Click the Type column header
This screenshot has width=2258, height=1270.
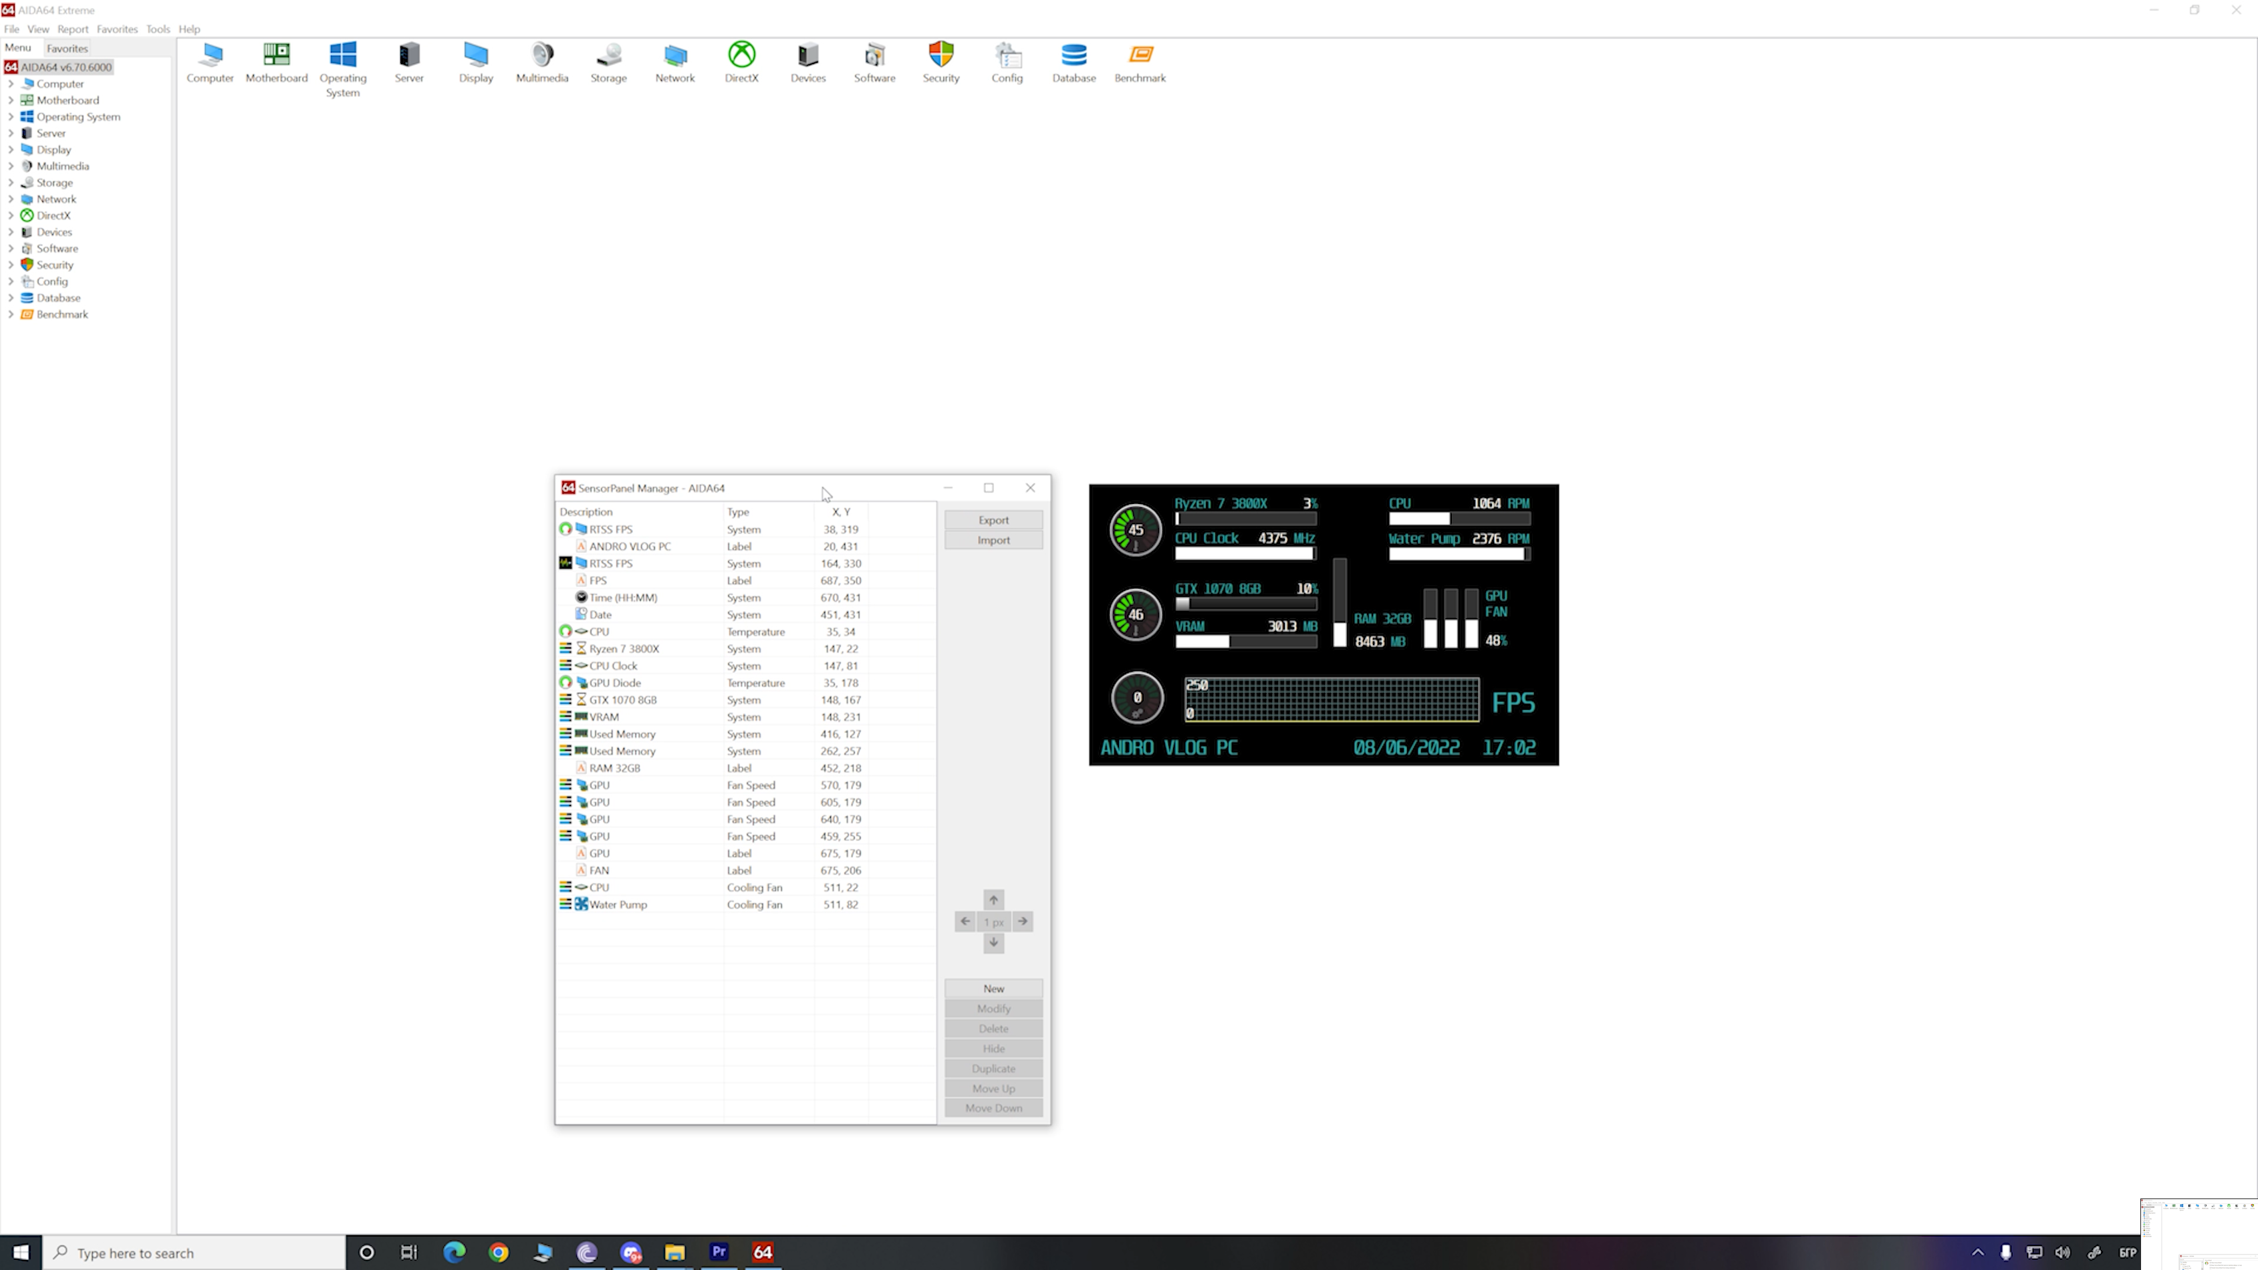point(769,512)
